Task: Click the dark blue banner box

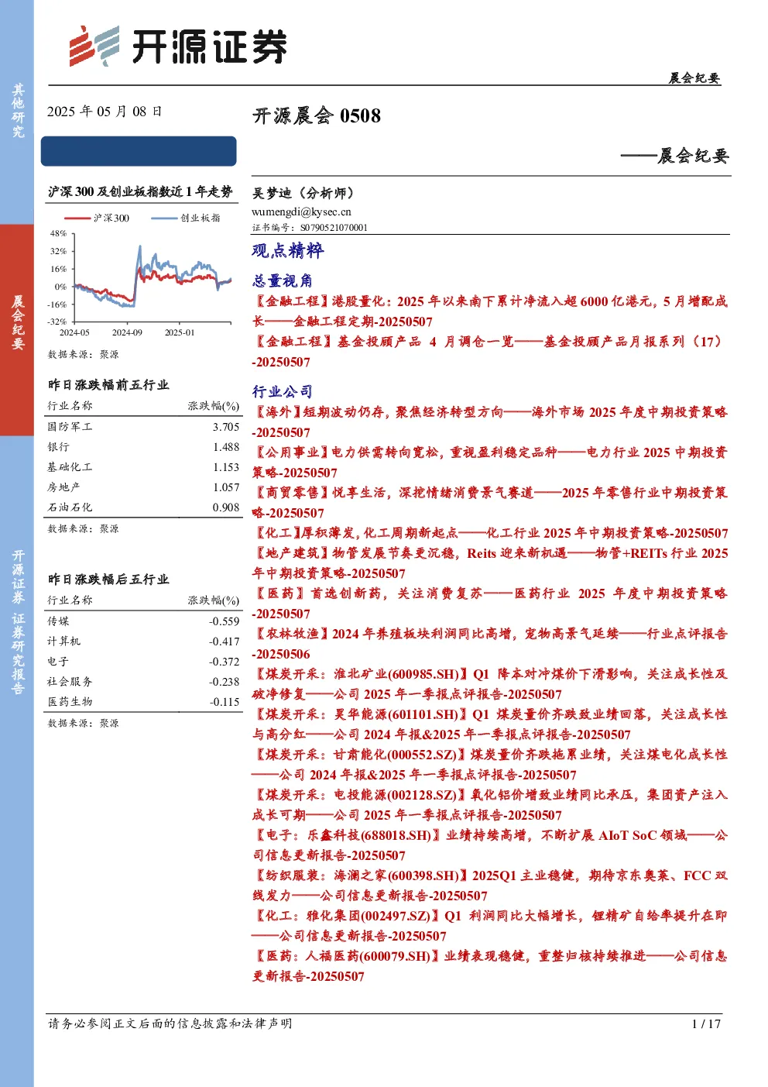Action: tap(139, 151)
